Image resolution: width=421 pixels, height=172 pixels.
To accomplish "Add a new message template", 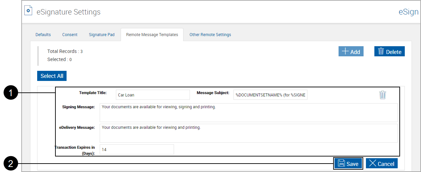I will [x=351, y=52].
